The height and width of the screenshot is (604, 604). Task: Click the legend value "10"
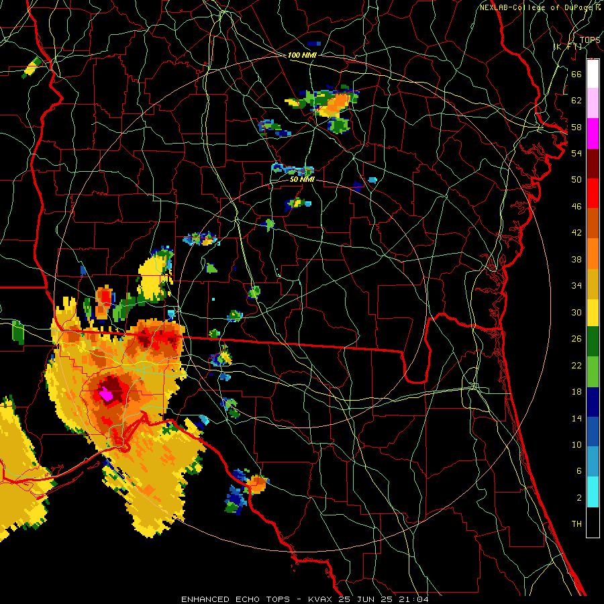tap(576, 444)
